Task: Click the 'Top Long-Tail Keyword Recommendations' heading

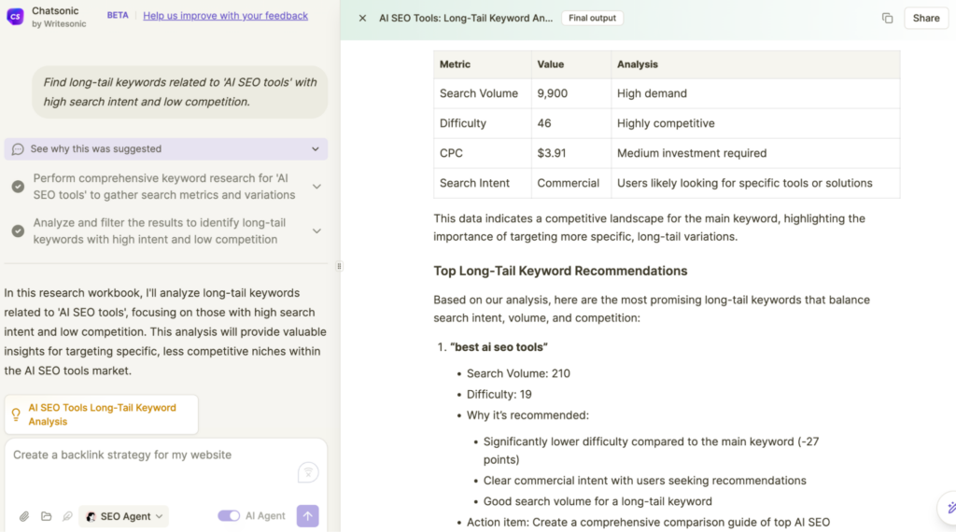Action: coord(560,271)
